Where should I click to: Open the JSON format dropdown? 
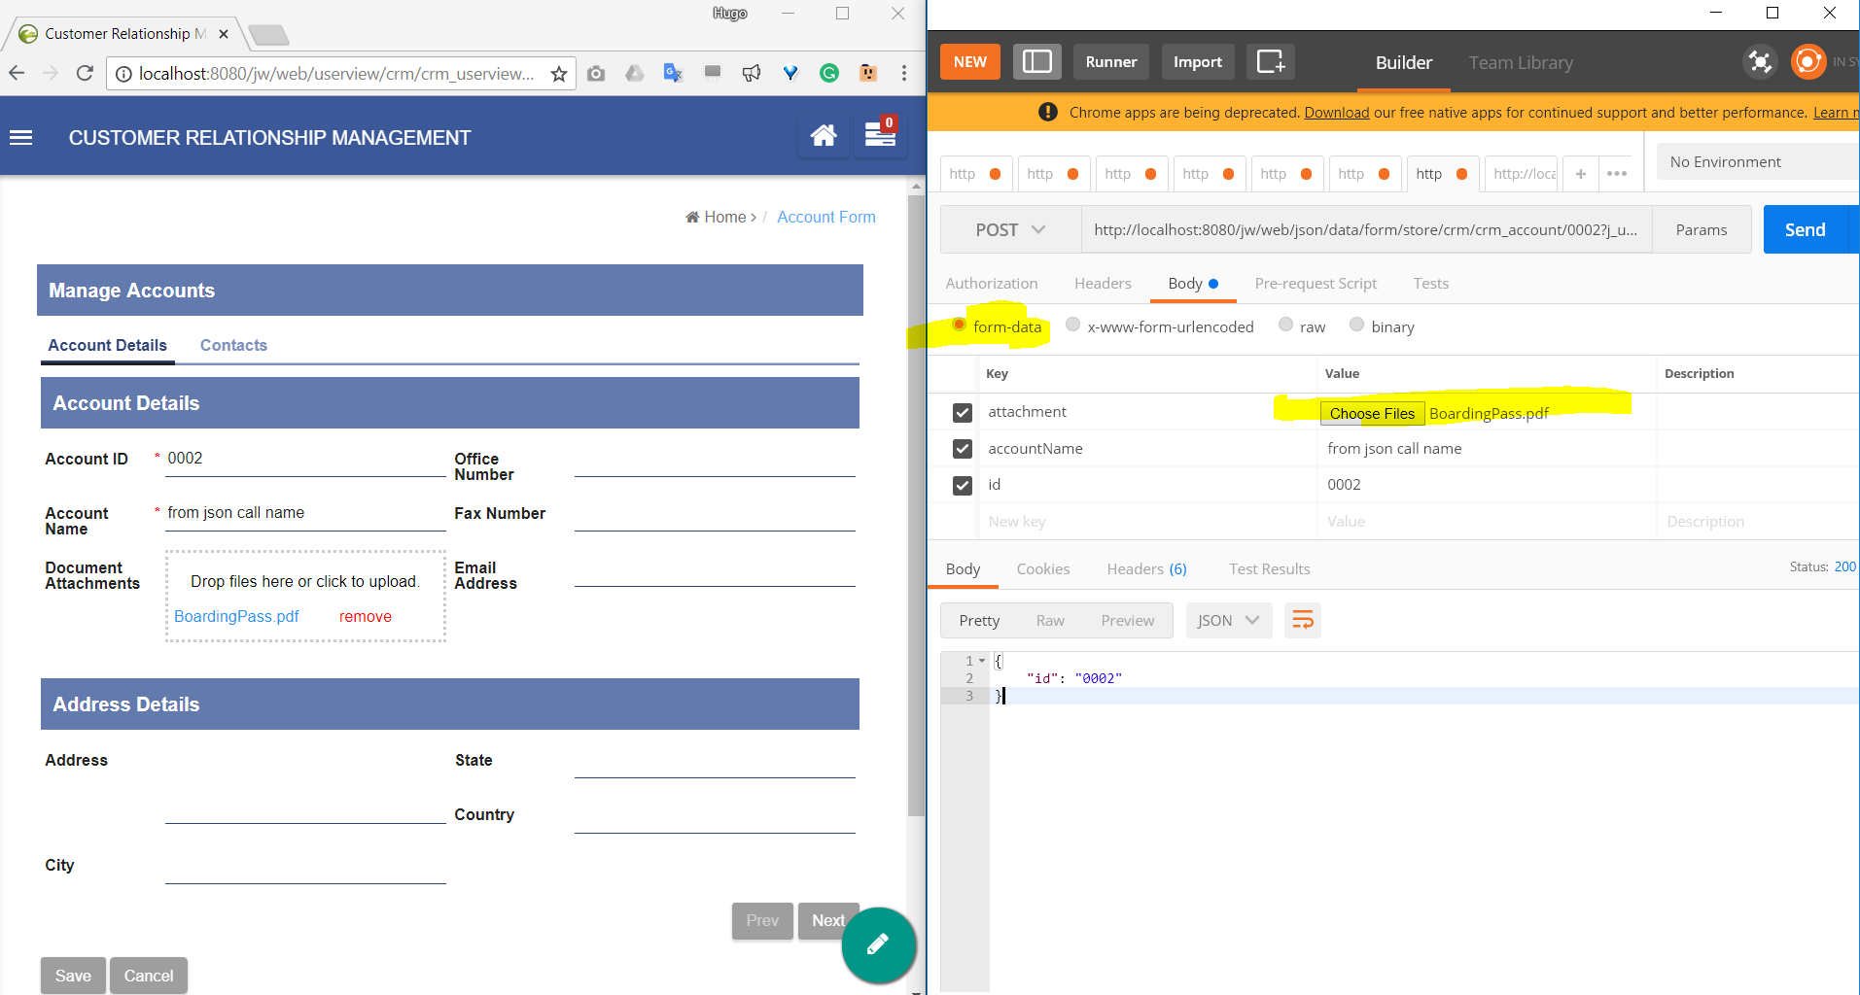(x=1229, y=620)
